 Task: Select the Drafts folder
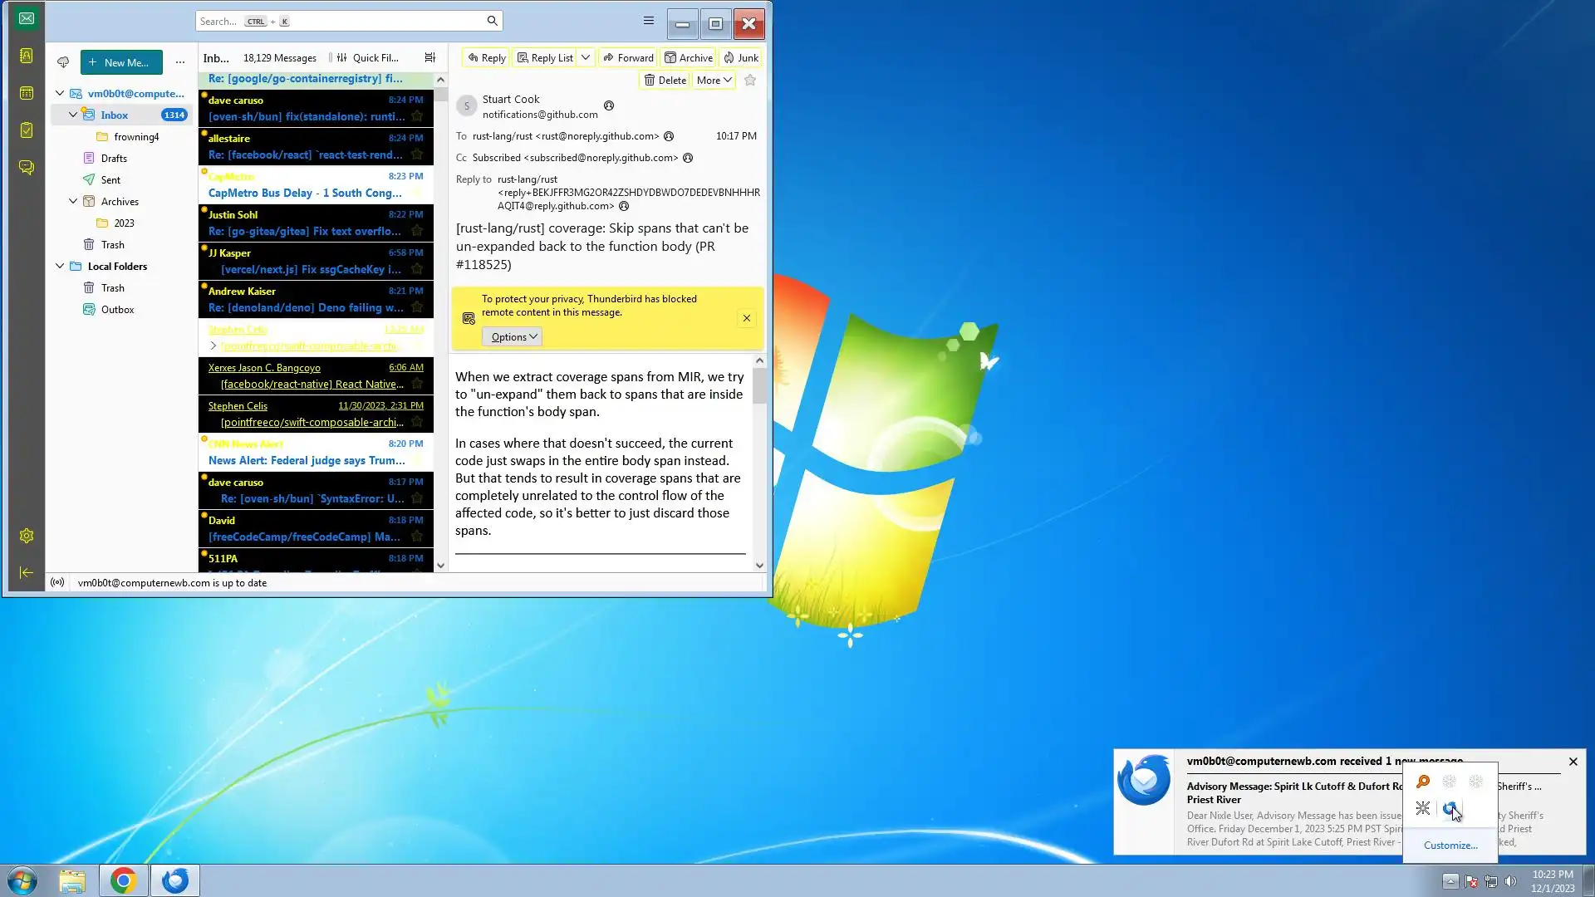[x=114, y=159]
